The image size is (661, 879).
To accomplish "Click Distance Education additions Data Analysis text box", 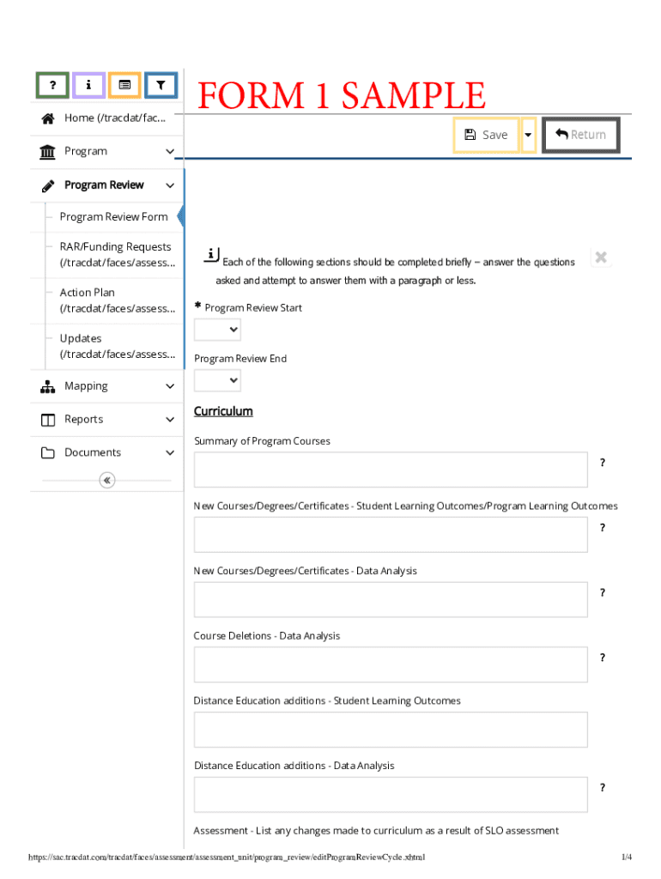I will pos(391,795).
